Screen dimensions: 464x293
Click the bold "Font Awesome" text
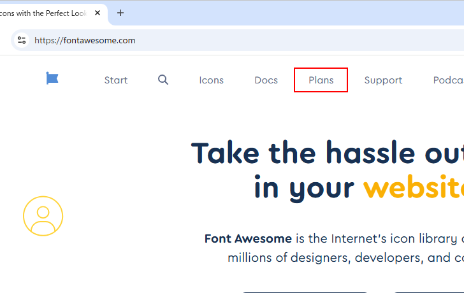248,239
